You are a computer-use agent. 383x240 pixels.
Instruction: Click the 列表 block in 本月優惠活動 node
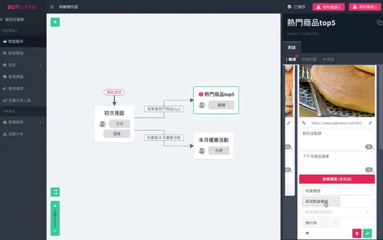pos(219,151)
